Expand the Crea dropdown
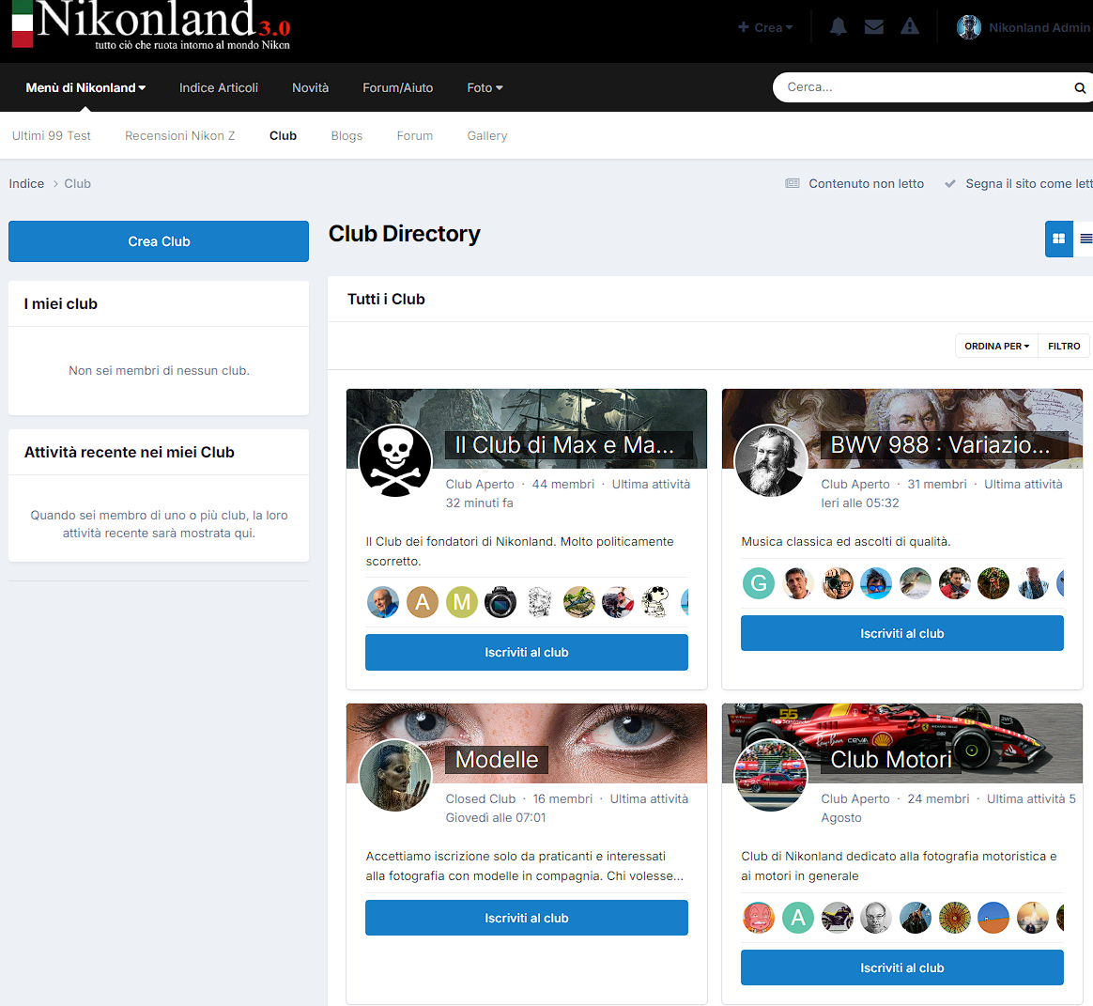 tap(765, 27)
